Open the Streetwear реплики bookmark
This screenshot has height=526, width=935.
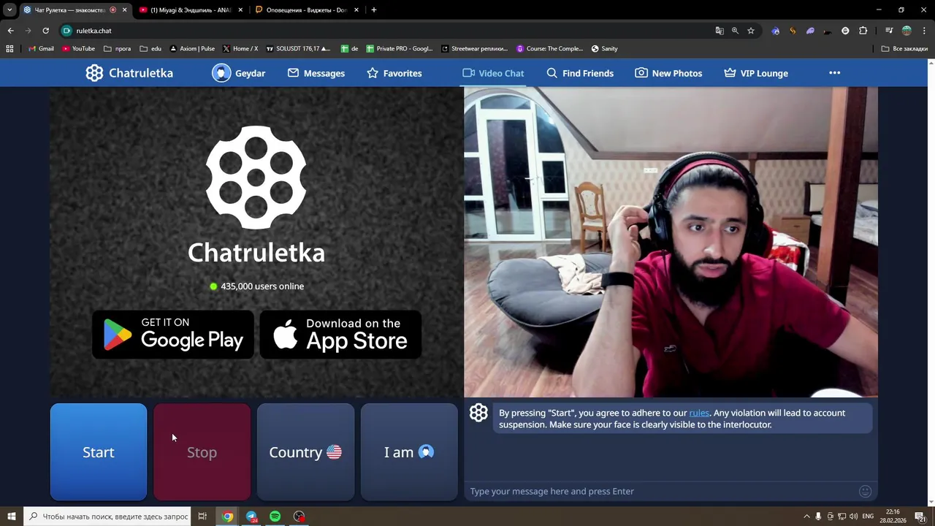(x=475, y=49)
